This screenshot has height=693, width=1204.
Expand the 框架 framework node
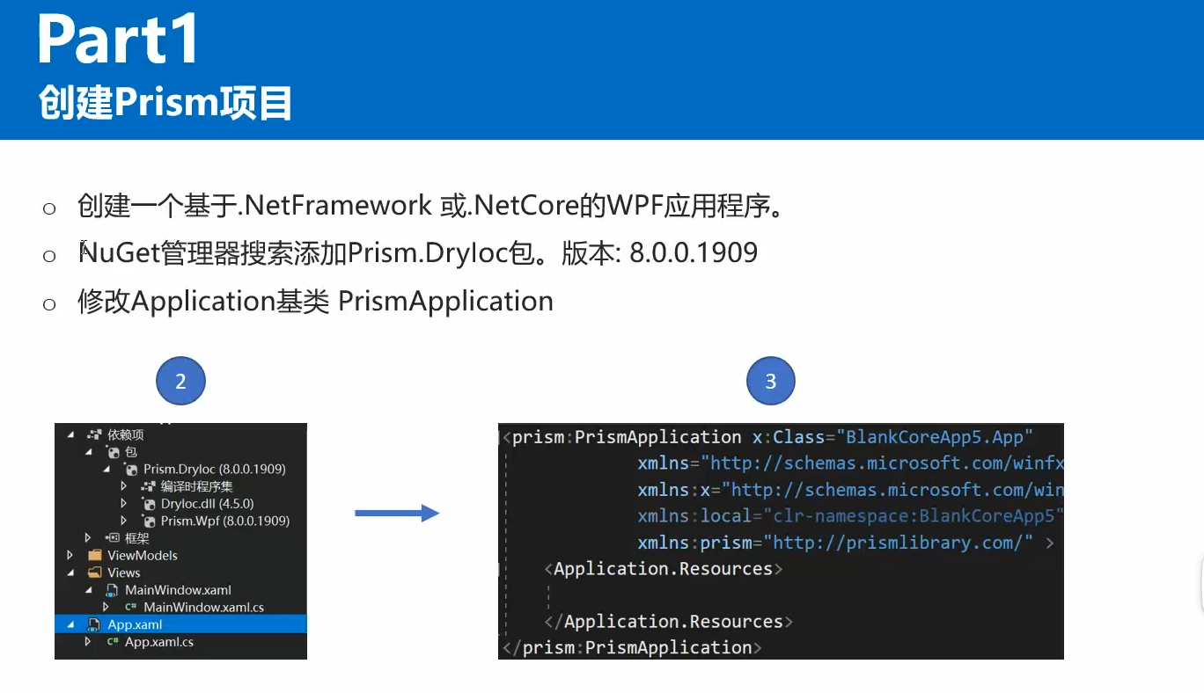click(x=88, y=538)
